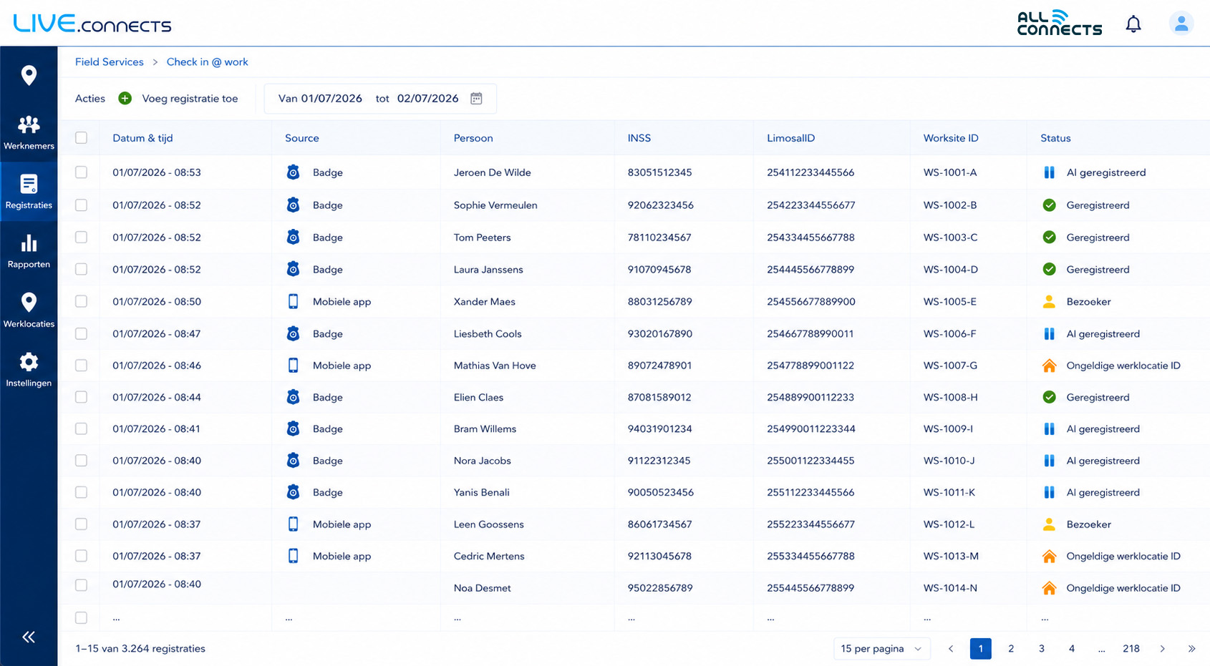Click badge icon in Elien Claes row
The width and height of the screenshot is (1210, 666).
click(x=293, y=397)
